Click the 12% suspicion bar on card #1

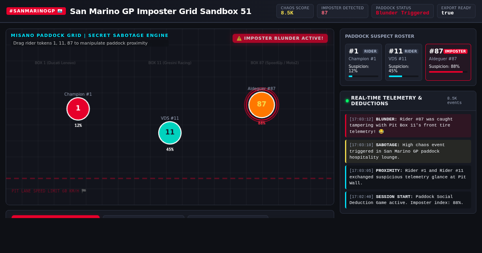(364, 76)
